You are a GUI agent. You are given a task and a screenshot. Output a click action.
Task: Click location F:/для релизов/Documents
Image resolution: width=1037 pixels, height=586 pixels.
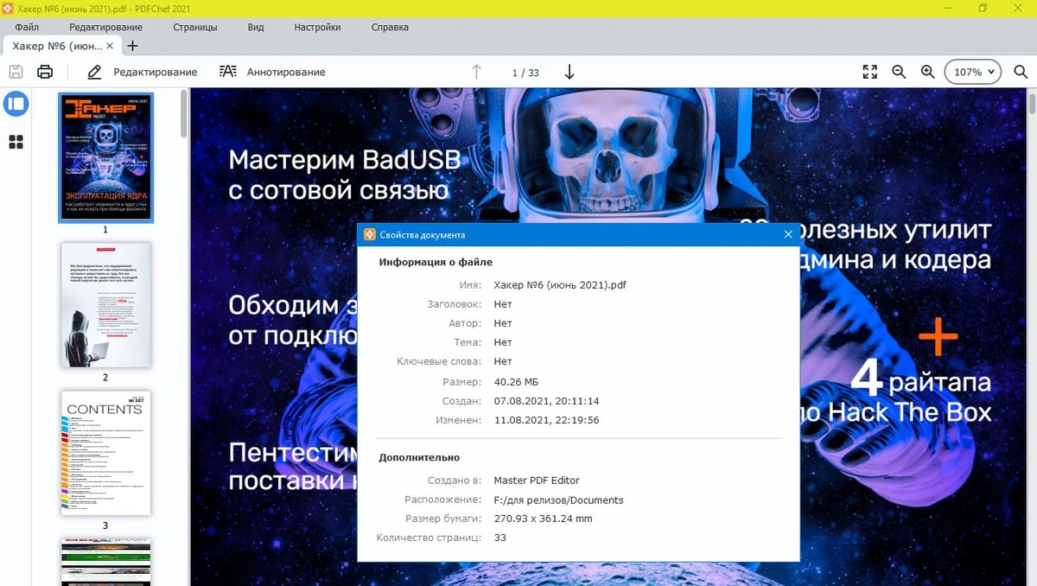[558, 500]
